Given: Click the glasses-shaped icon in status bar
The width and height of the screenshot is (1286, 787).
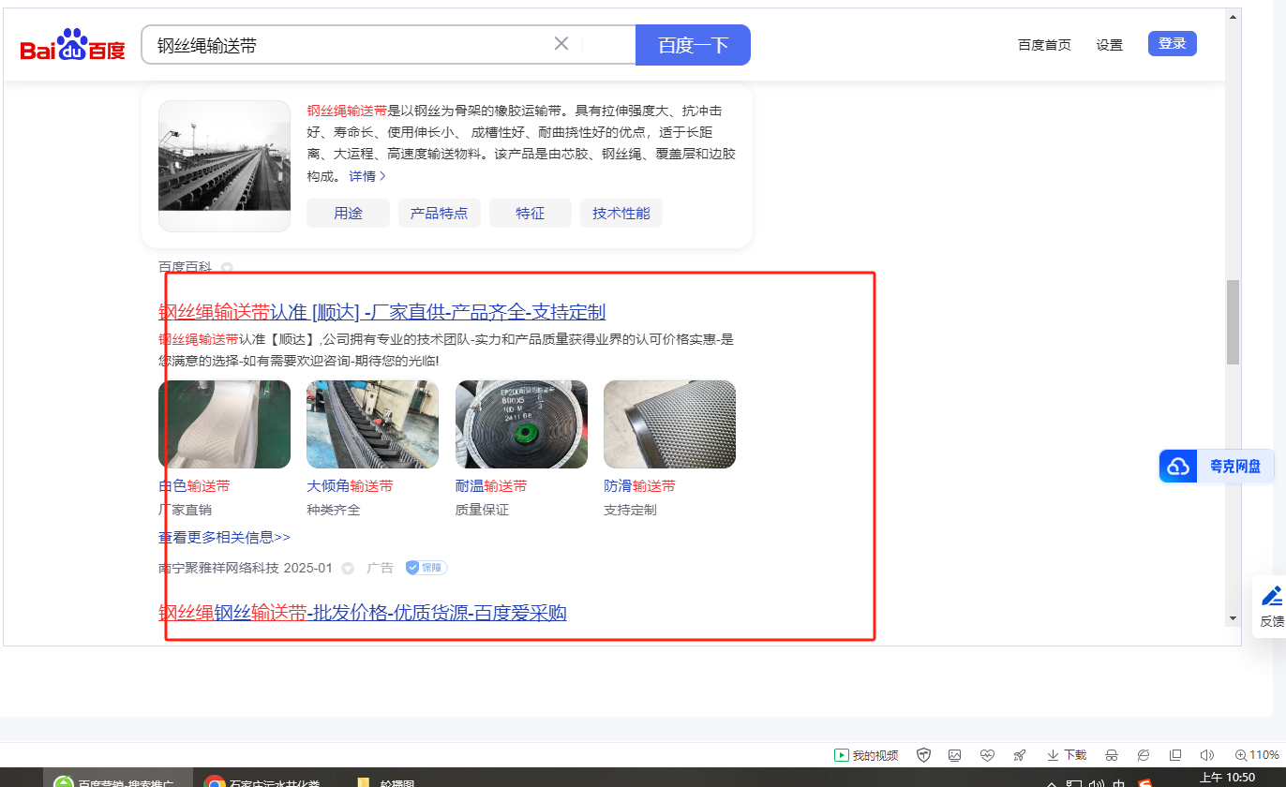Looking at the screenshot, I should (x=1112, y=755).
